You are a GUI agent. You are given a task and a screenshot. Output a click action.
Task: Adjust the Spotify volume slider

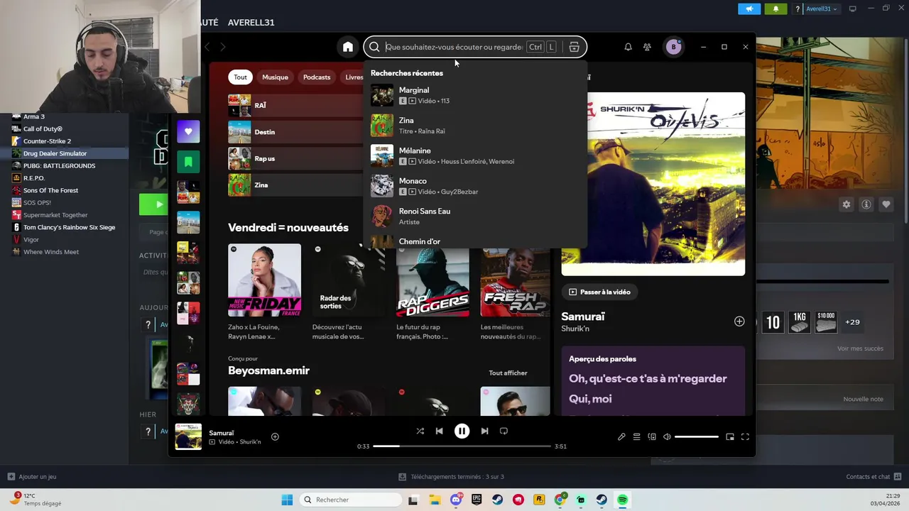697,436
